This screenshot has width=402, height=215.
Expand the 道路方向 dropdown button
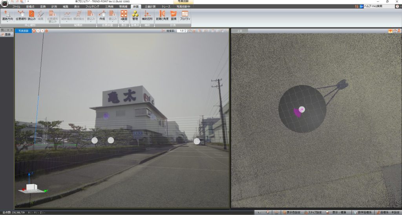click(7, 22)
